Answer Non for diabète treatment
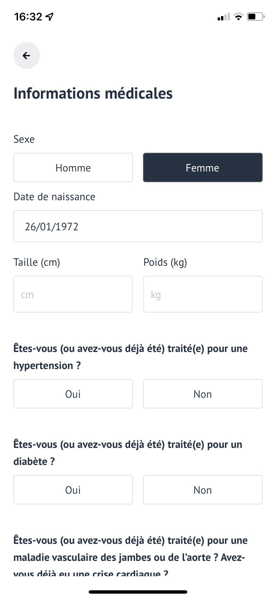 point(203,490)
